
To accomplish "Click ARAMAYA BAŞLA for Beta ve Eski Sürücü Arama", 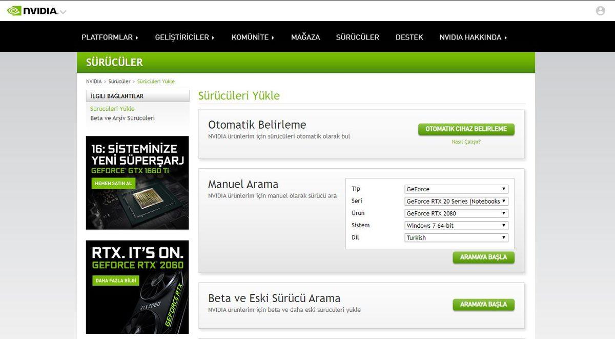I will [483, 304].
